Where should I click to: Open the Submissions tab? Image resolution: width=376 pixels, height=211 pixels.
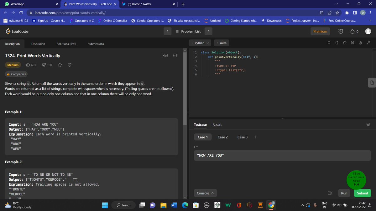(x=96, y=44)
